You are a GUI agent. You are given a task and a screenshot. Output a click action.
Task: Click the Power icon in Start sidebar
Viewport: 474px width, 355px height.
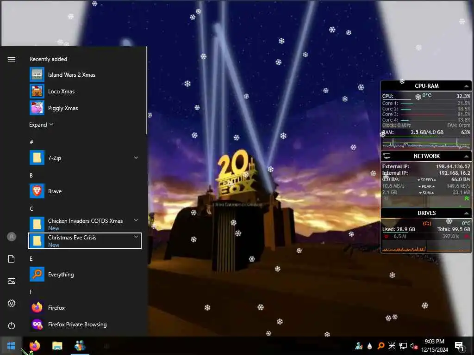pos(12,325)
